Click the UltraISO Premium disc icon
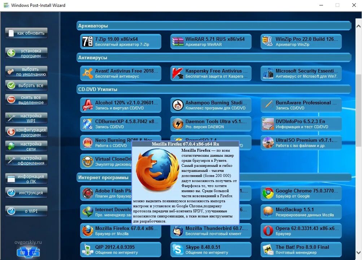The width and height of the screenshot is (362, 260). pos(268,143)
